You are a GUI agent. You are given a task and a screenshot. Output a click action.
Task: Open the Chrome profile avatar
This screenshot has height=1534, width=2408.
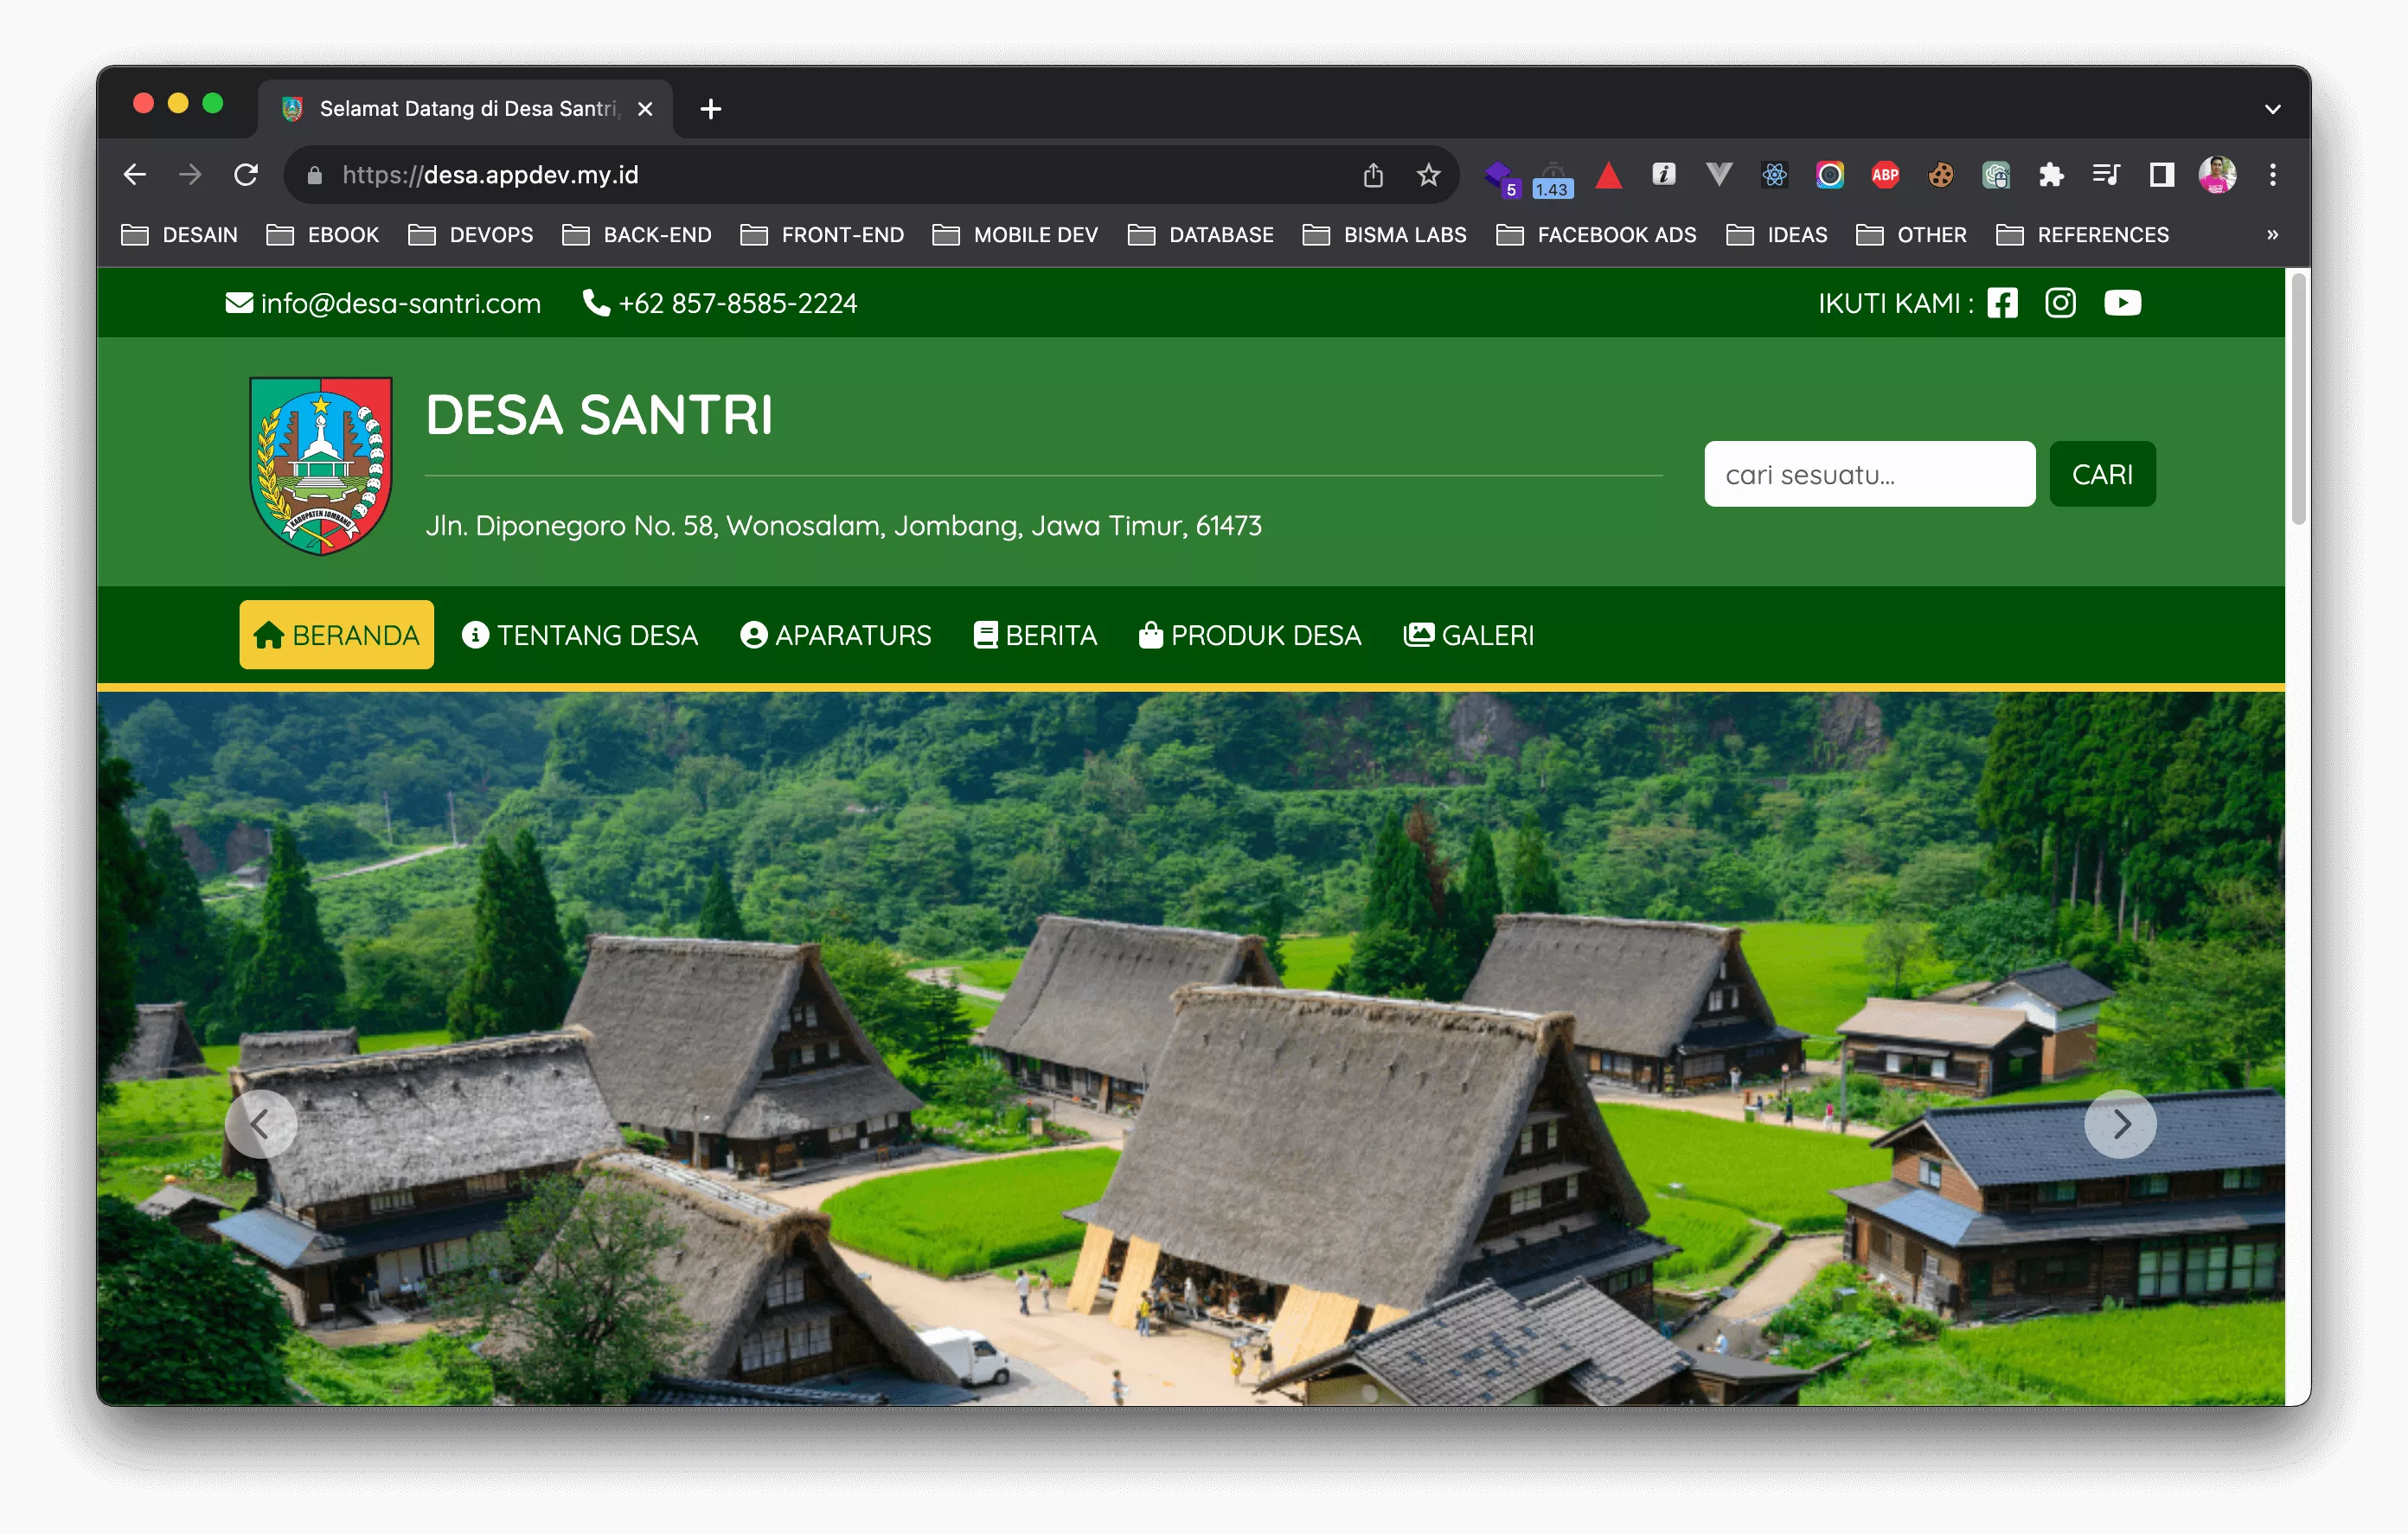click(x=2217, y=175)
